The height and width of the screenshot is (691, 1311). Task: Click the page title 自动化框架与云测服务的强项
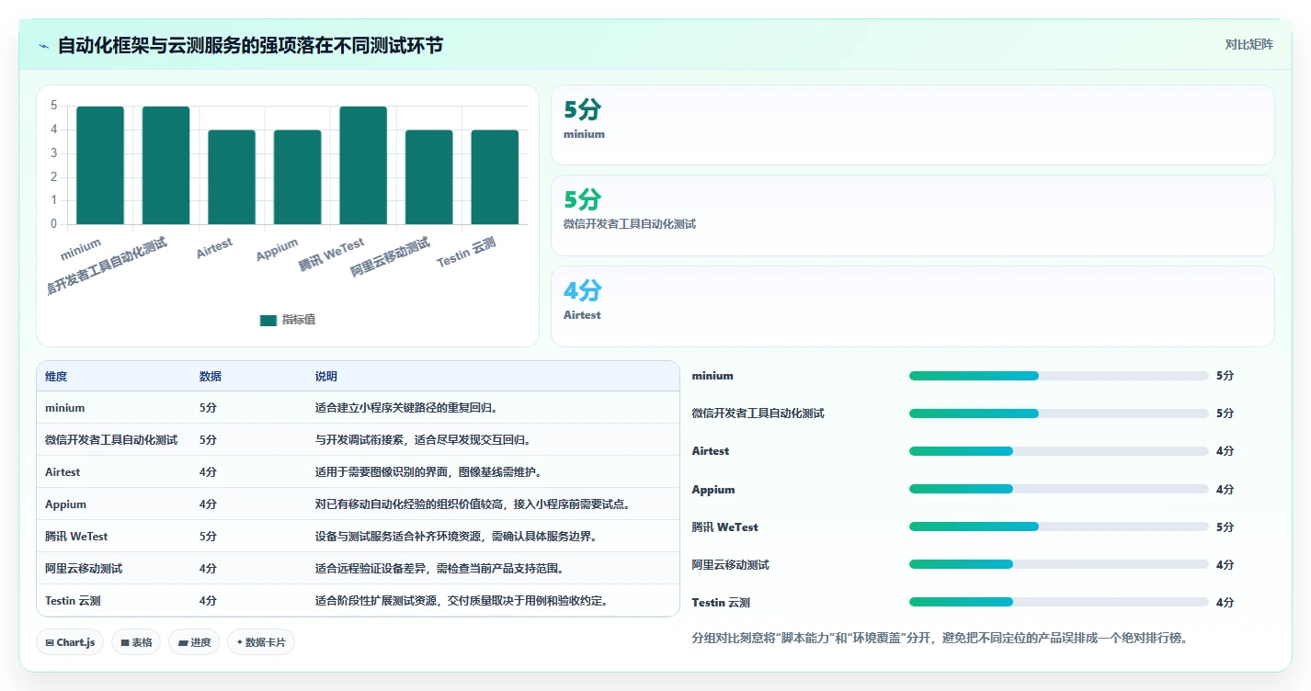(x=250, y=45)
